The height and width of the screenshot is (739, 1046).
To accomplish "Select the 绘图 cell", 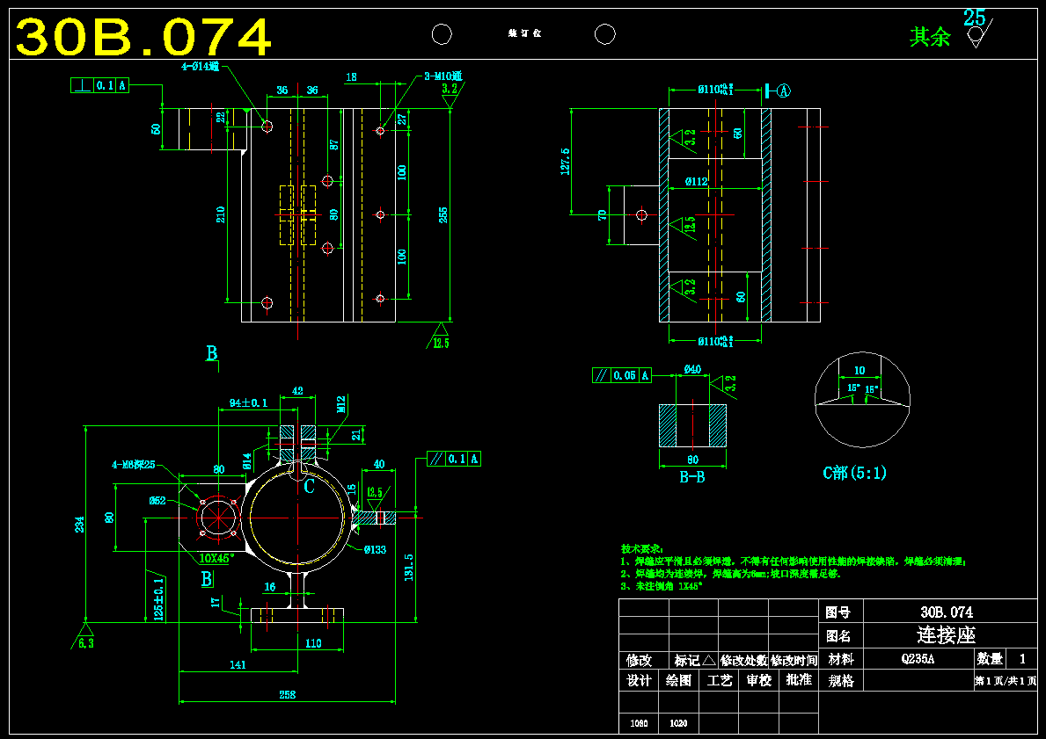I will 678,680.
